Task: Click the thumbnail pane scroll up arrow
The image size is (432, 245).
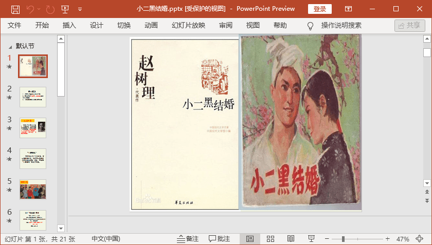Action: pyautogui.click(x=61, y=39)
